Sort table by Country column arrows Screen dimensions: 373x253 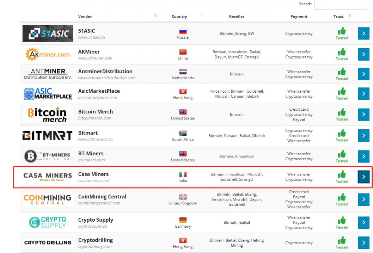coord(202,17)
